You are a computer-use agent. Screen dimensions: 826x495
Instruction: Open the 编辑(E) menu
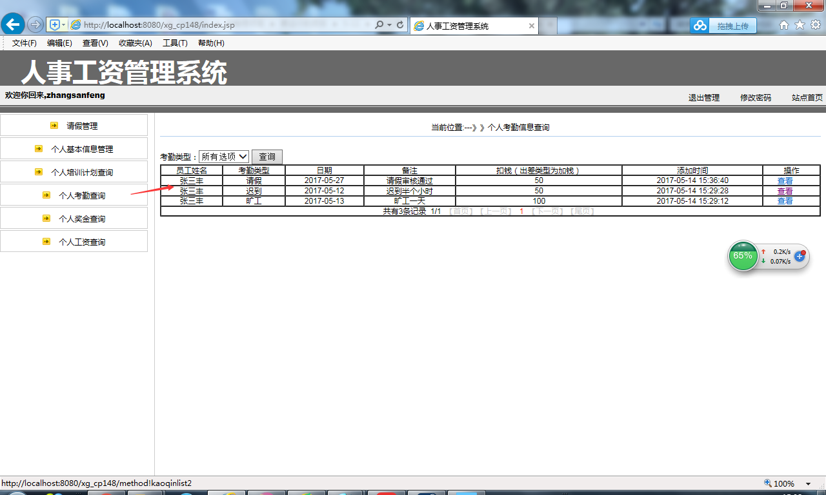coord(59,43)
